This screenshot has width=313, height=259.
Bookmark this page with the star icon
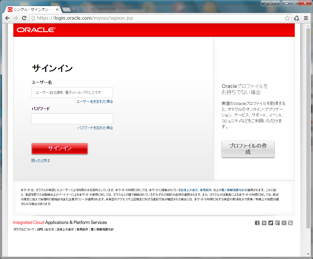click(x=287, y=18)
